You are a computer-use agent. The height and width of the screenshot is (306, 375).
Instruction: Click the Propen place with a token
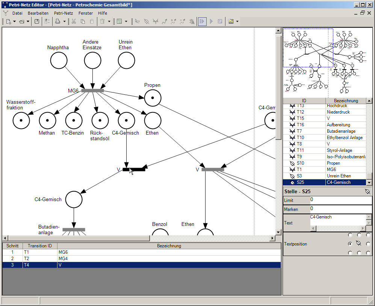(153, 98)
